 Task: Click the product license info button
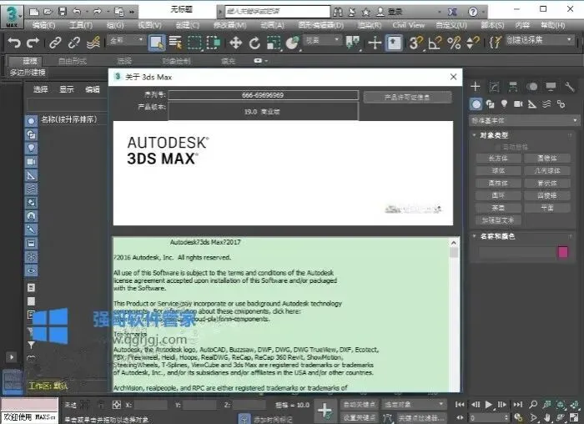tap(407, 98)
